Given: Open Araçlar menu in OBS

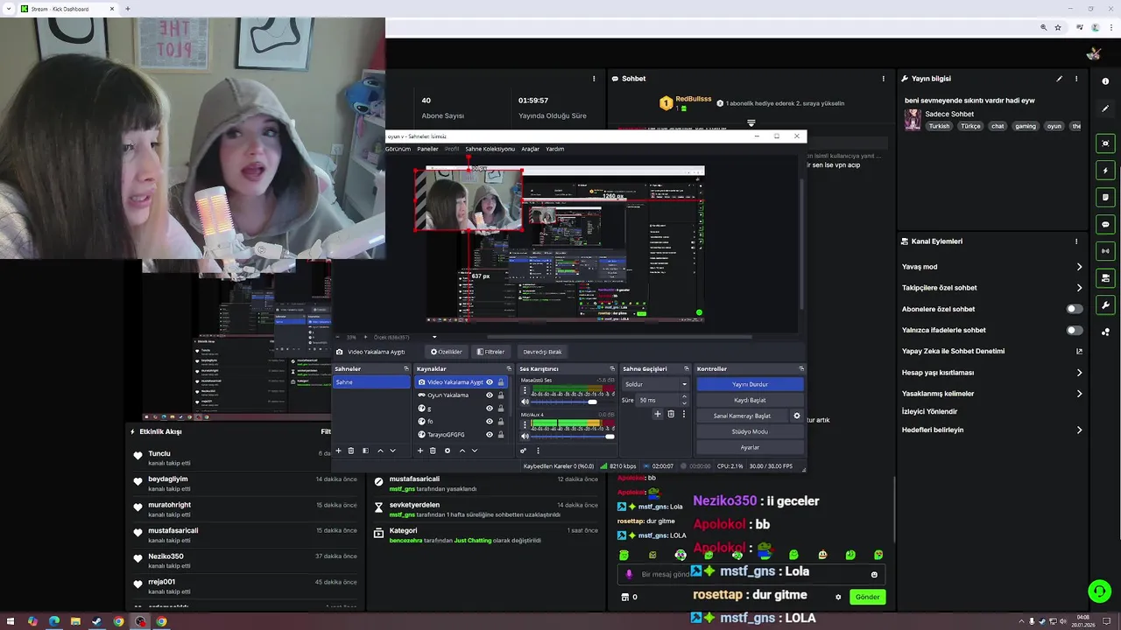Looking at the screenshot, I should (x=531, y=149).
